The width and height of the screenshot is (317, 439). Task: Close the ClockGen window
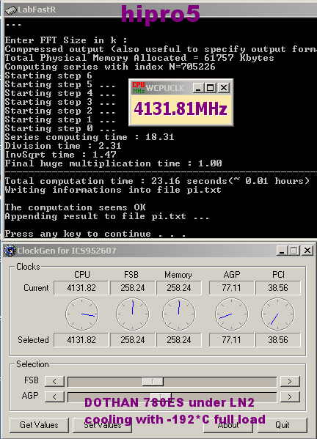tap(307, 251)
